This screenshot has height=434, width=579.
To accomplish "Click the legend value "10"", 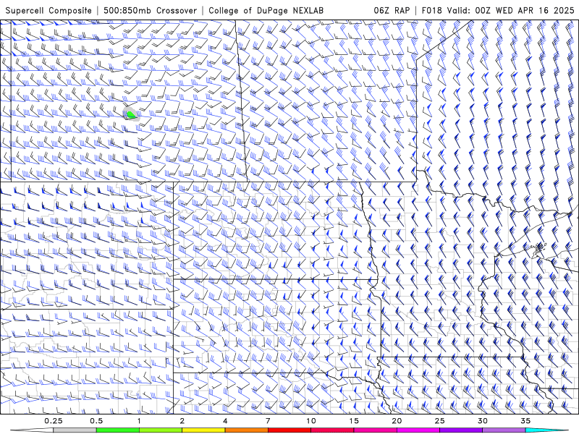I will click(x=311, y=421).
